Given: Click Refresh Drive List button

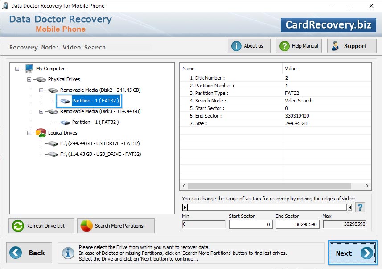Looking at the screenshot, I should click(x=41, y=226).
